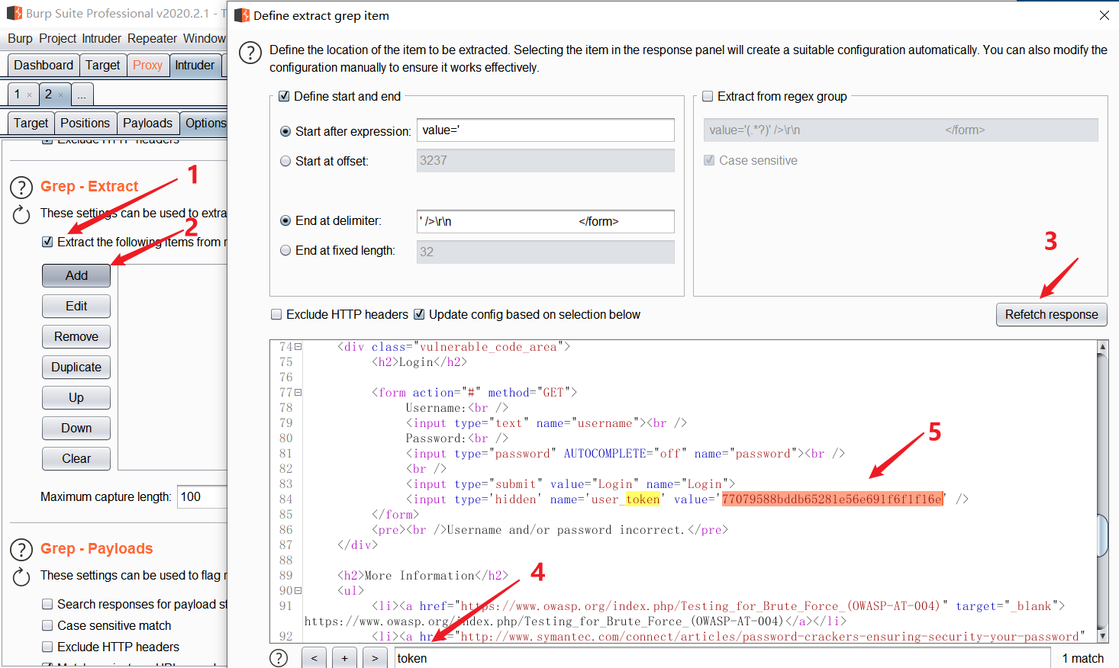Switch to Proxy tab

(x=147, y=66)
